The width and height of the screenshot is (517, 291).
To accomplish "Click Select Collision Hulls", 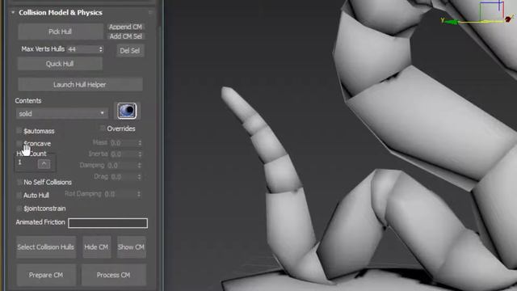I will (46, 247).
